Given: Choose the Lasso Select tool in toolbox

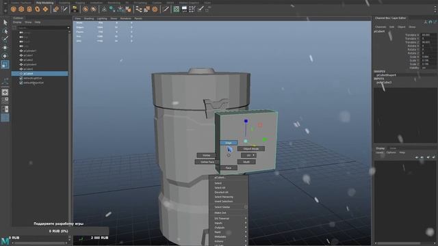Looking at the screenshot, I should pyautogui.click(x=5, y=31).
